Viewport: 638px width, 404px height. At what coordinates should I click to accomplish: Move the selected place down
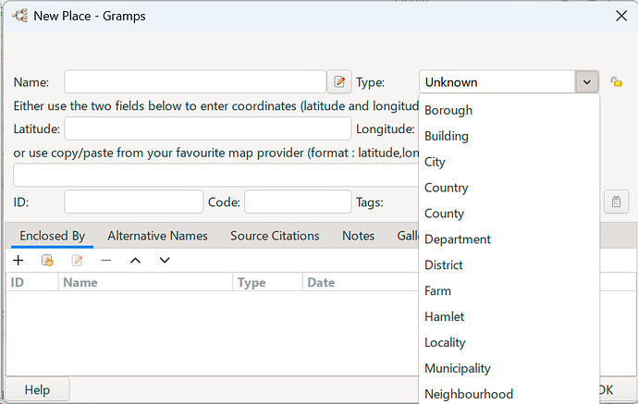[x=165, y=261]
